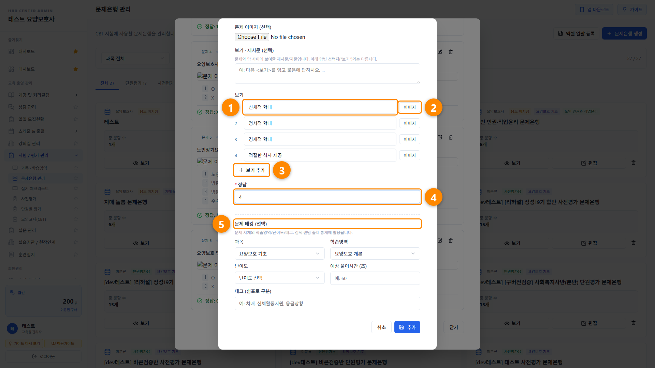Viewport: 655px width, 368px height.
Task: Open the 학습영역 dropdown showing 요양보호 개론
Action: point(375,254)
